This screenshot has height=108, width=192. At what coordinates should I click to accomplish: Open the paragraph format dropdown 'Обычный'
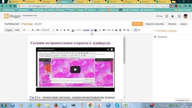(x=48, y=30)
